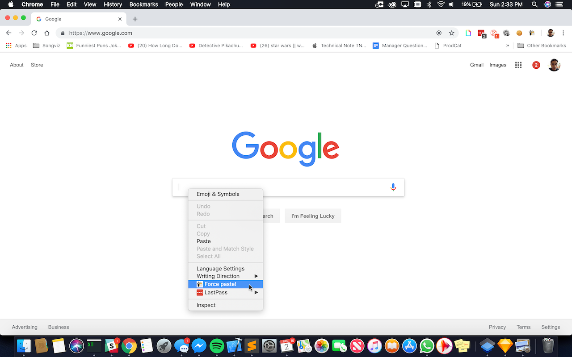This screenshot has width=572, height=357.
Task: Select Language Settings in the context menu
Action: pyautogui.click(x=226, y=269)
